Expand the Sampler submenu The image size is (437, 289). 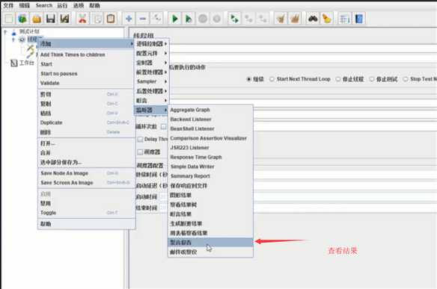152,81
